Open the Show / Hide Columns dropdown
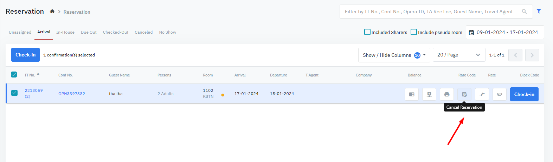 394,55
